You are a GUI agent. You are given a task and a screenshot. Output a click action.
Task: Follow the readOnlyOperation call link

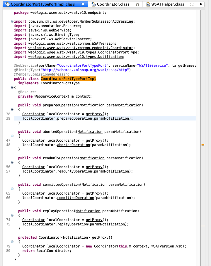pyautogui.click(x=75, y=171)
